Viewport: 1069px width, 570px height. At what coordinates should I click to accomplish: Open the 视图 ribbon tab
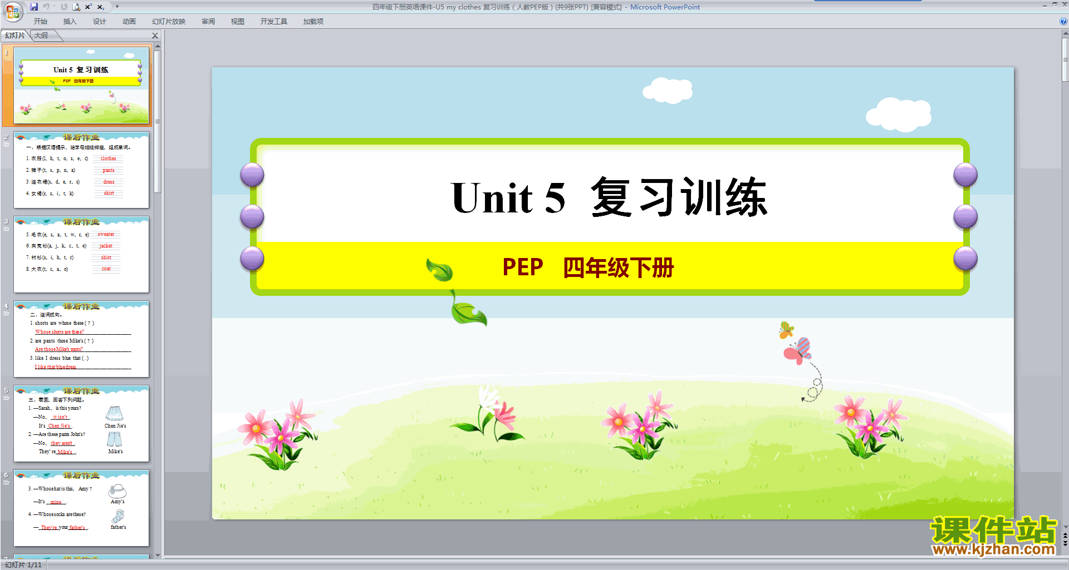coord(238,22)
